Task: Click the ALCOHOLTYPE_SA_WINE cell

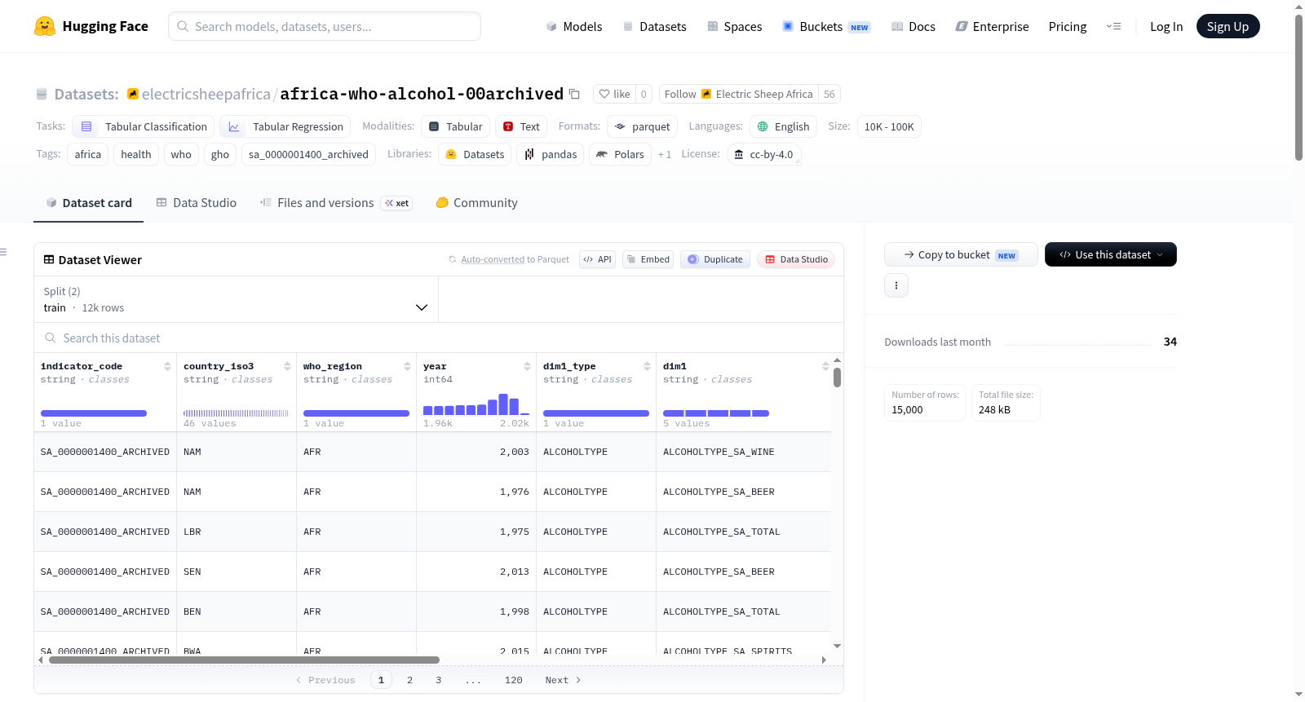Action: (x=744, y=452)
